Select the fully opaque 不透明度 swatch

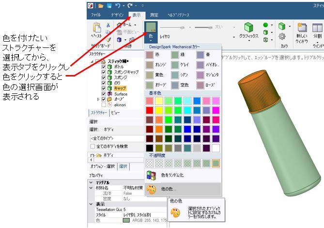216,163
